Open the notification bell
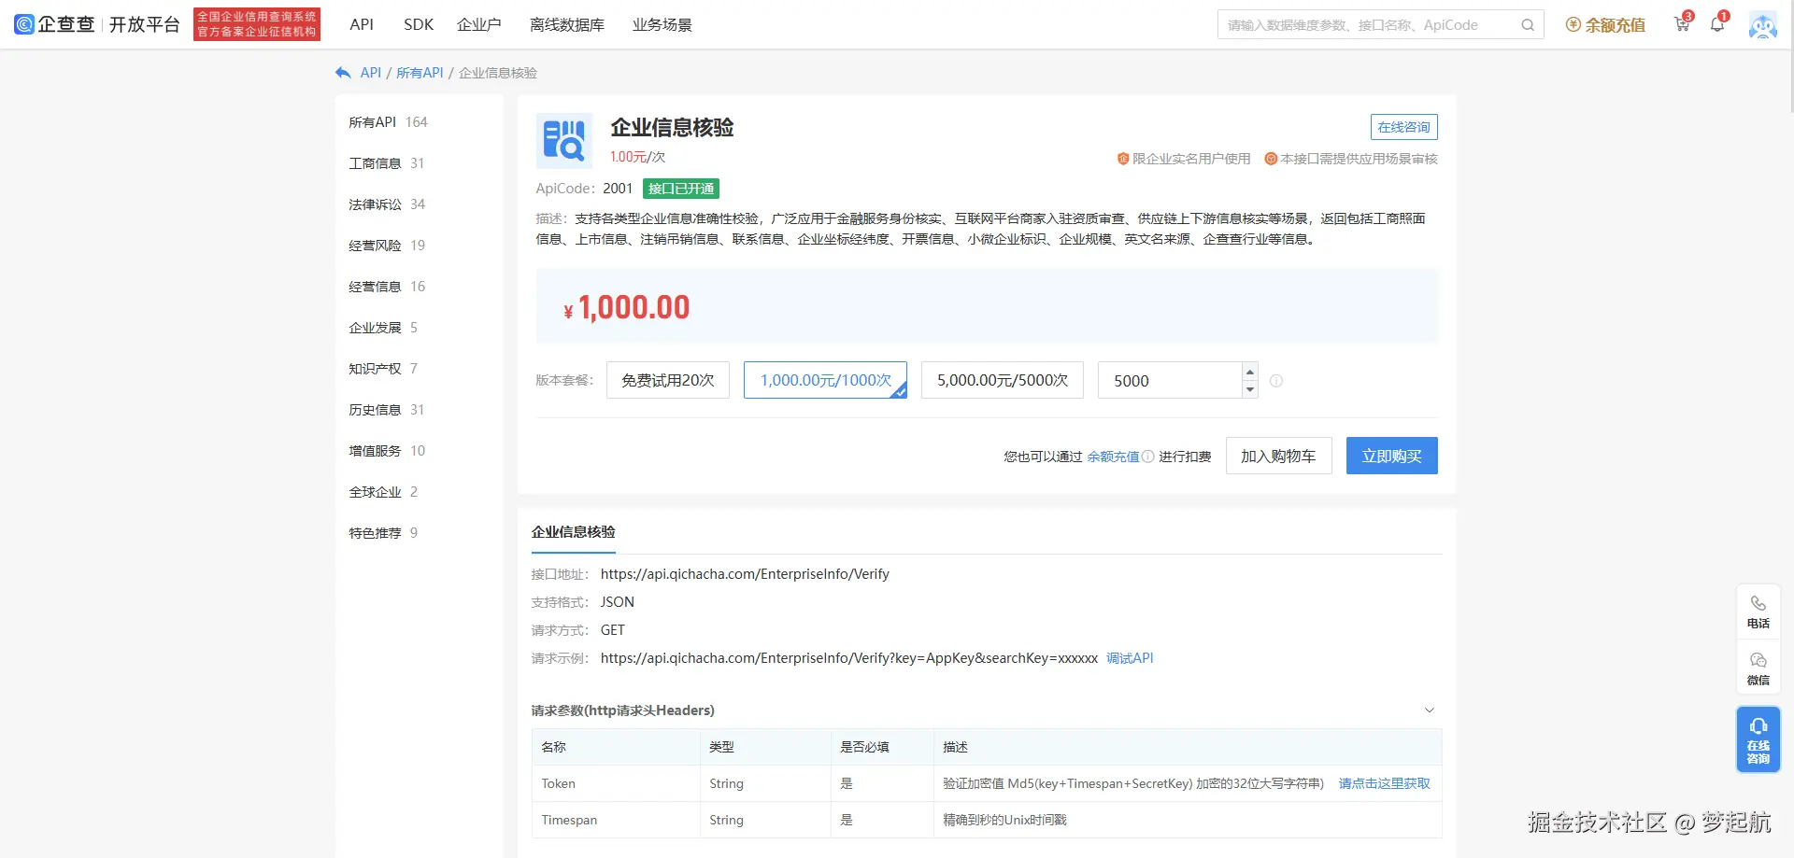Viewport: 1794px width, 858px height. click(x=1717, y=24)
